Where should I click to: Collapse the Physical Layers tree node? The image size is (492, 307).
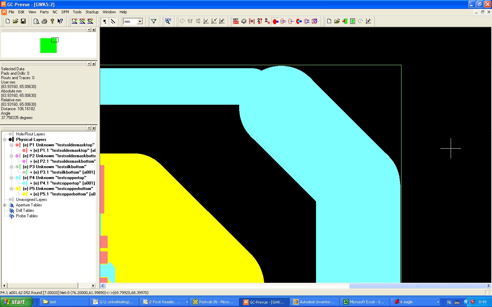click(x=5, y=140)
